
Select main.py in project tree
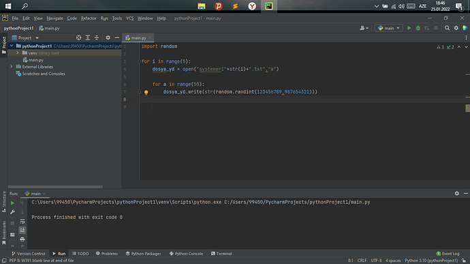[x=35, y=60]
